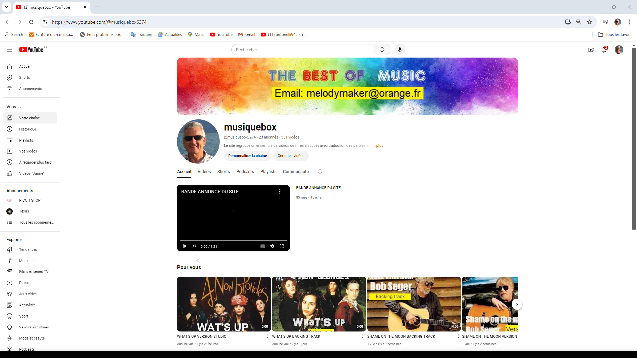Open options for WHAT'S UP VERSION STUDIO
The height and width of the screenshot is (358, 637).
268,336
